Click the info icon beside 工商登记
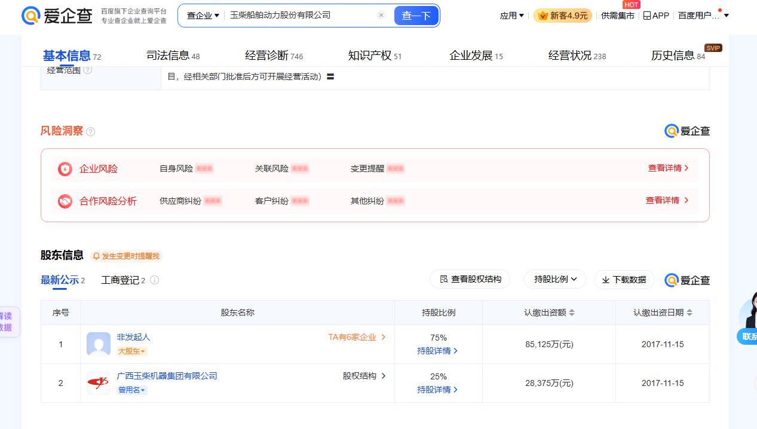 (155, 280)
